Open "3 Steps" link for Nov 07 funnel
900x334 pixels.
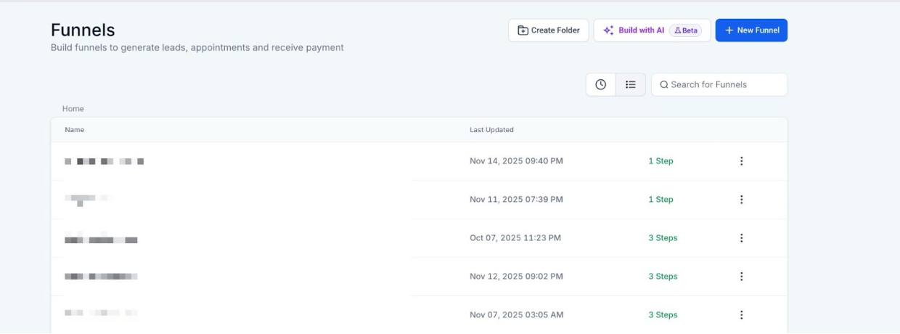[x=663, y=315]
